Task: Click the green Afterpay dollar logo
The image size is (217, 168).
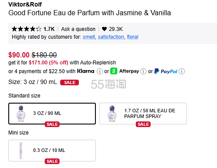Action: [x=114, y=71]
